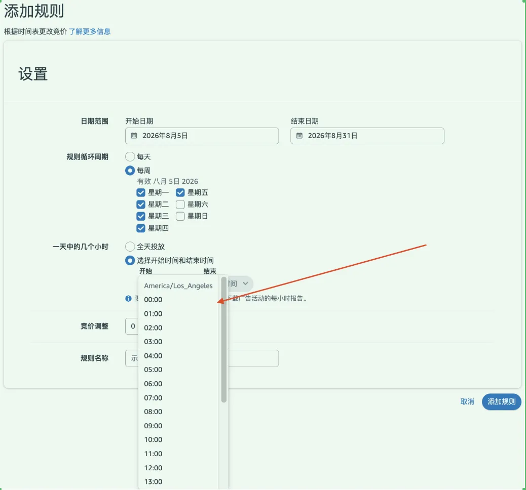Screen dimensions: 526x490
Task: Open the 了解更多信息 link
Action: [90, 31]
